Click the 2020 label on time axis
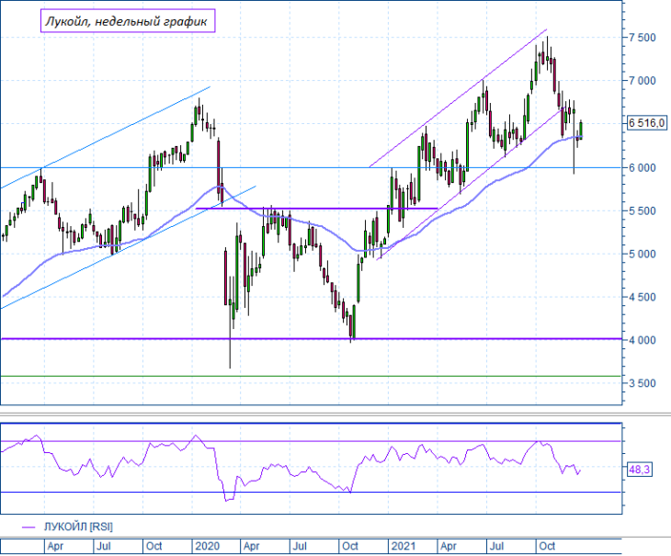Viewport: 671px width, 556px height. coord(207,546)
